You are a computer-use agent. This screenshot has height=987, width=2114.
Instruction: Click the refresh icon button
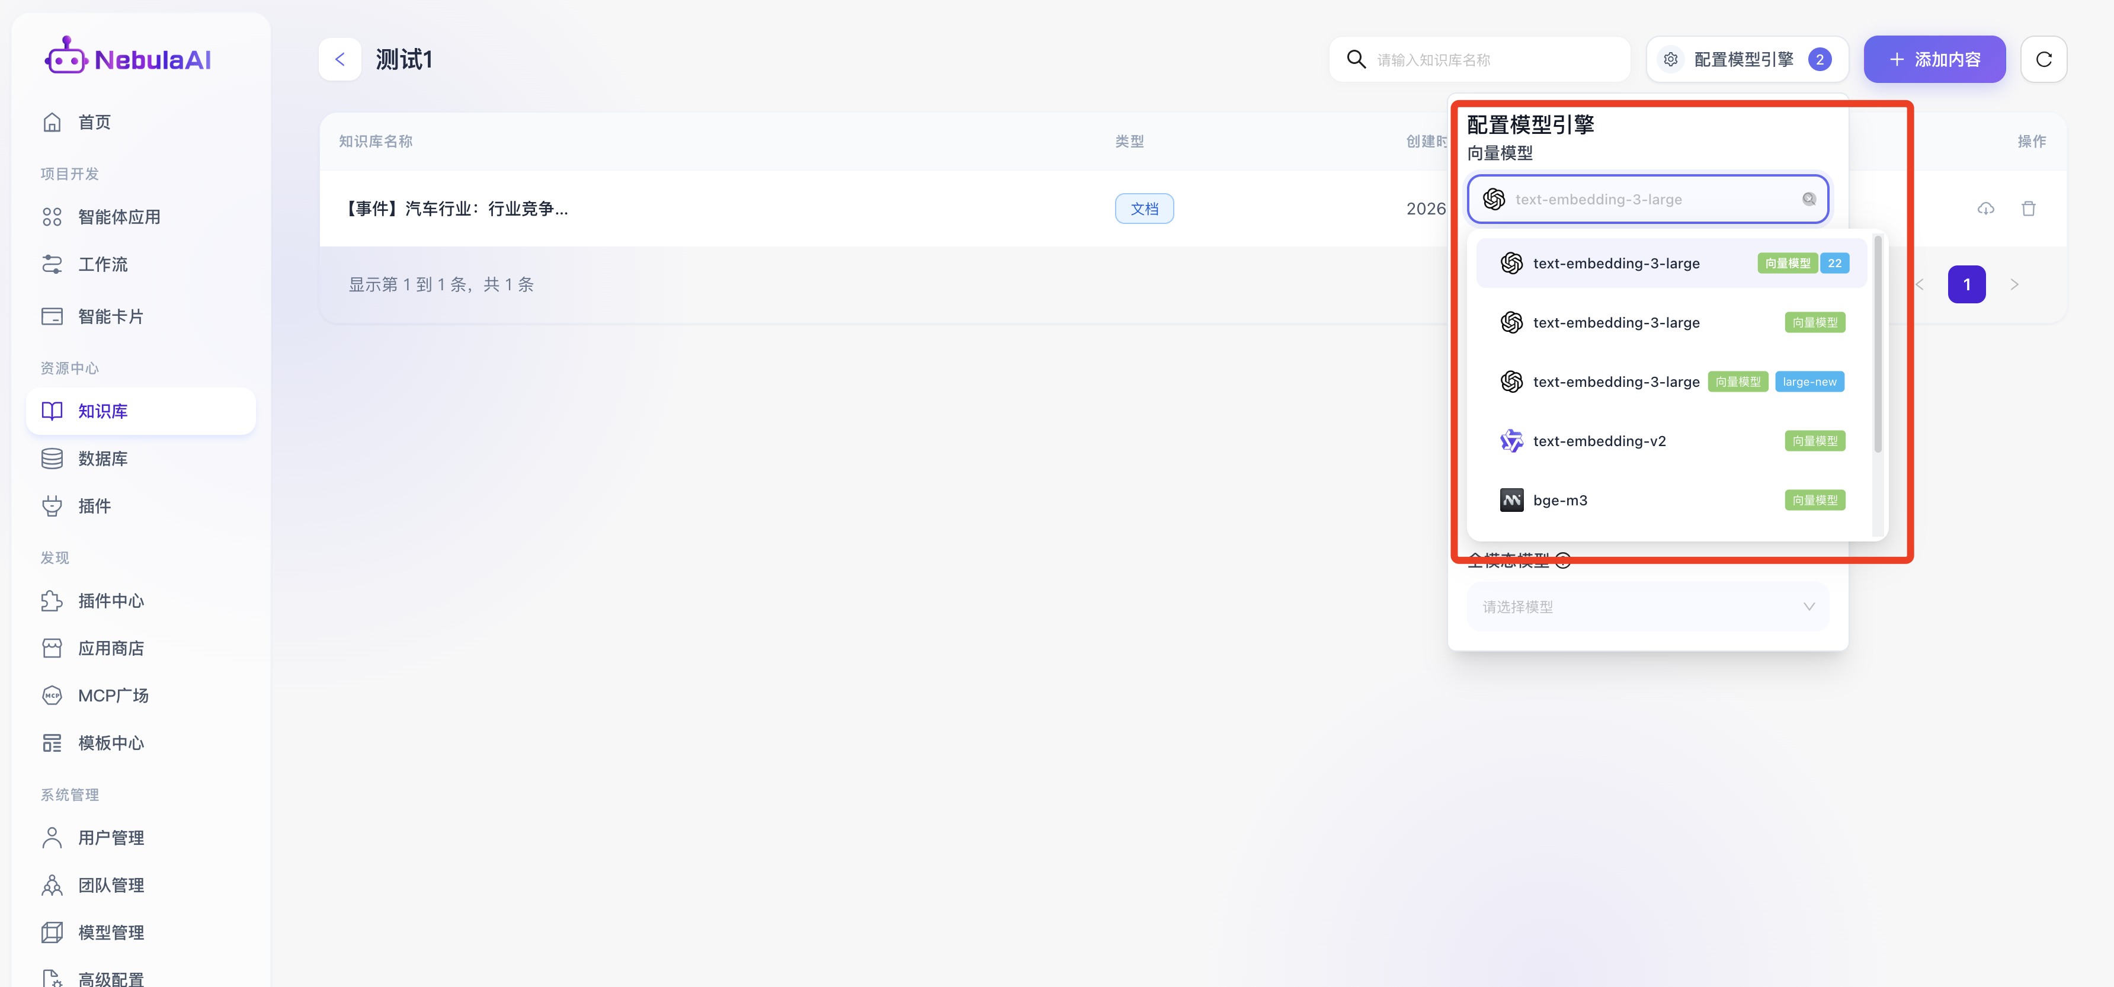pyautogui.click(x=2043, y=59)
